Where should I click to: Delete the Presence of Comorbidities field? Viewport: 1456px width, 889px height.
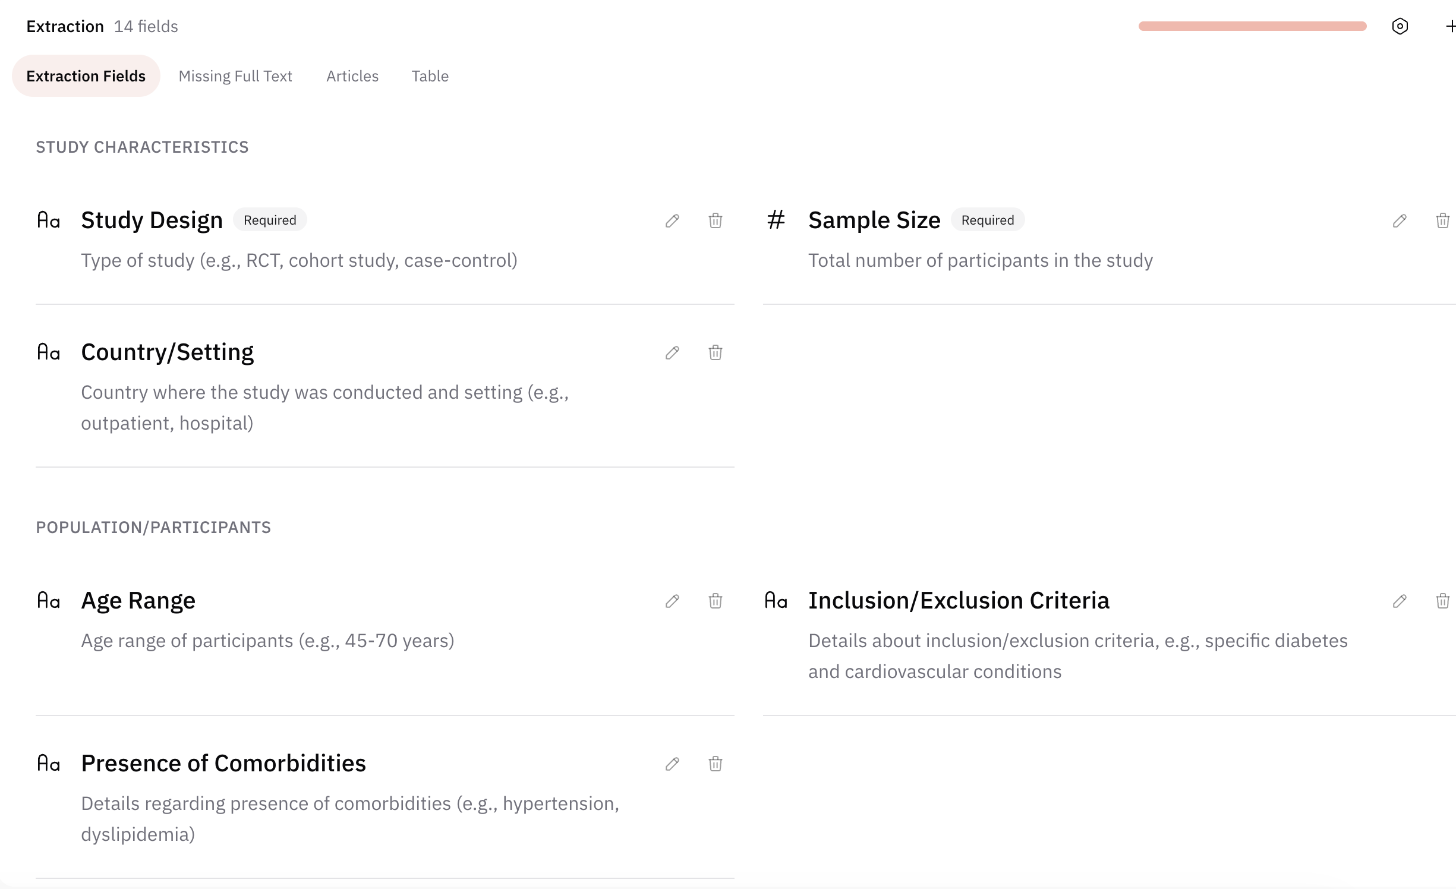pos(716,764)
